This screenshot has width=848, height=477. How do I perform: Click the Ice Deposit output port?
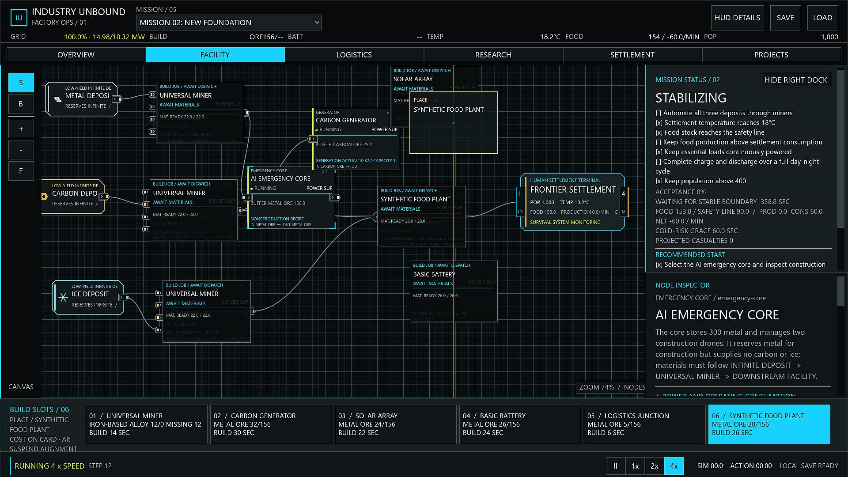coord(124,297)
